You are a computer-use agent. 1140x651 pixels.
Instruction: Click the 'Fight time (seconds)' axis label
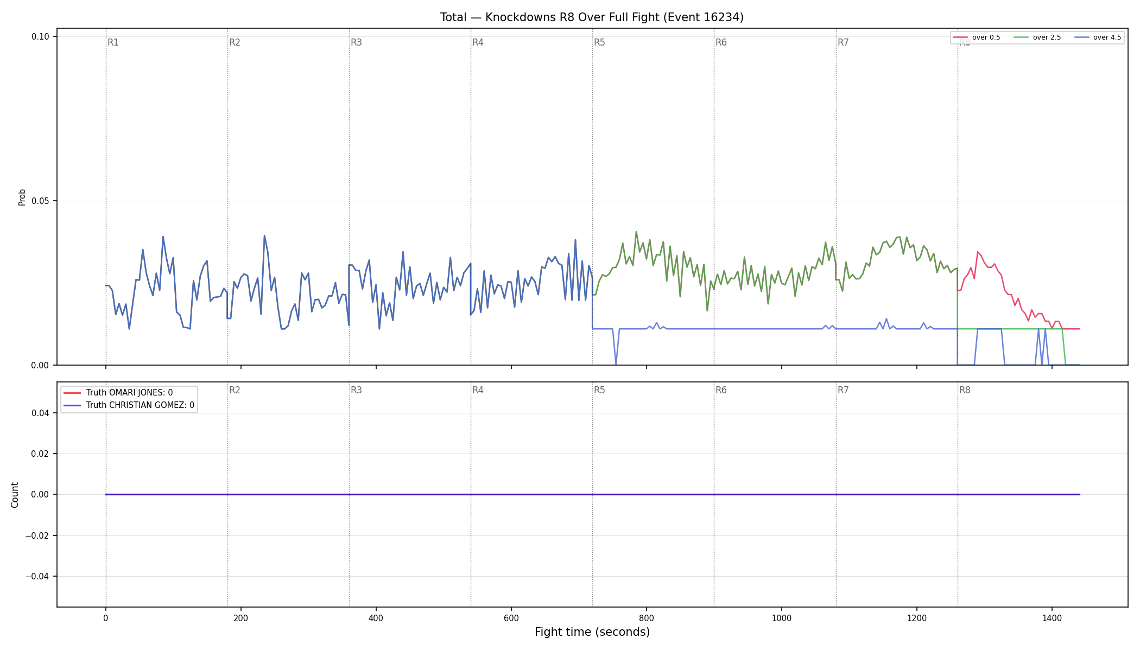coord(592,632)
